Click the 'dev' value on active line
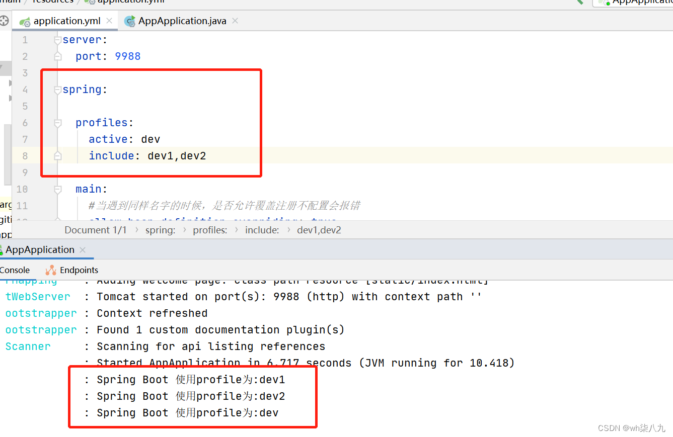The image size is (673, 437). pos(151,139)
